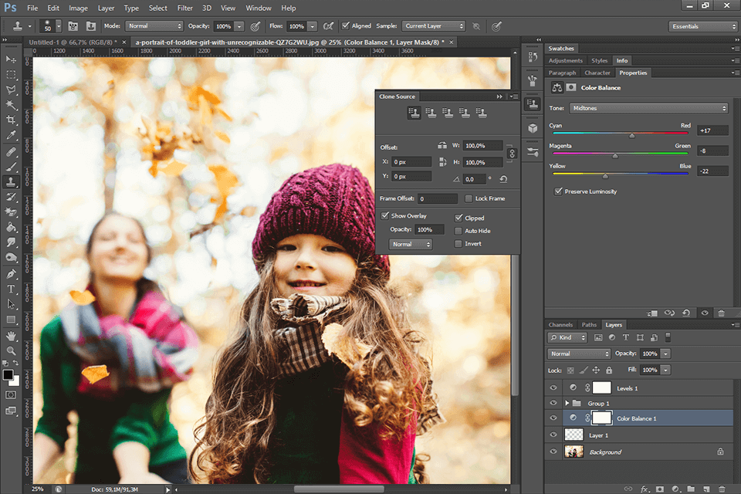Image resolution: width=741 pixels, height=494 pixels.
Task: Choose the Eyedropper tool
Action: [11, 136]
